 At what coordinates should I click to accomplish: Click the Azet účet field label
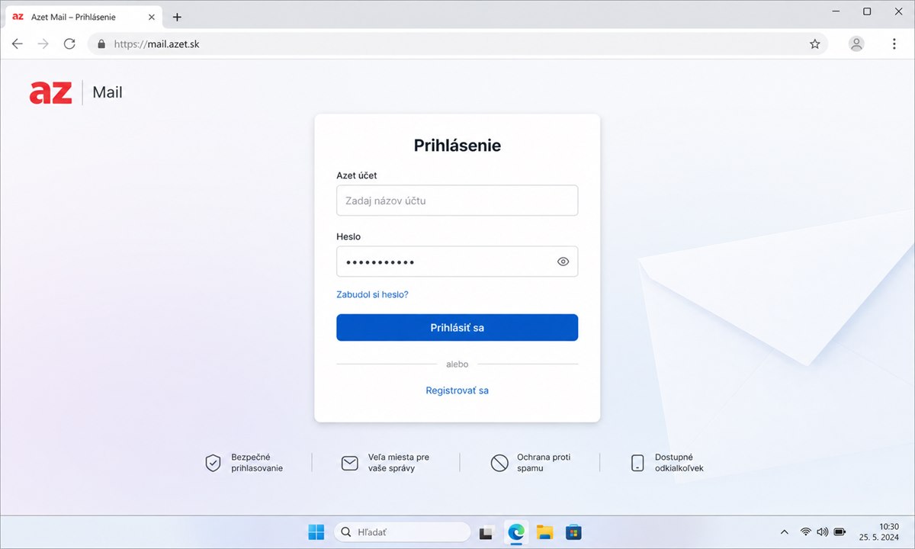[357, 175]
